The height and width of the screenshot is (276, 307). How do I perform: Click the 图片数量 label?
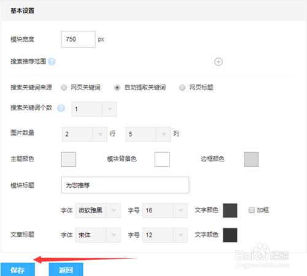pos(22,133)
